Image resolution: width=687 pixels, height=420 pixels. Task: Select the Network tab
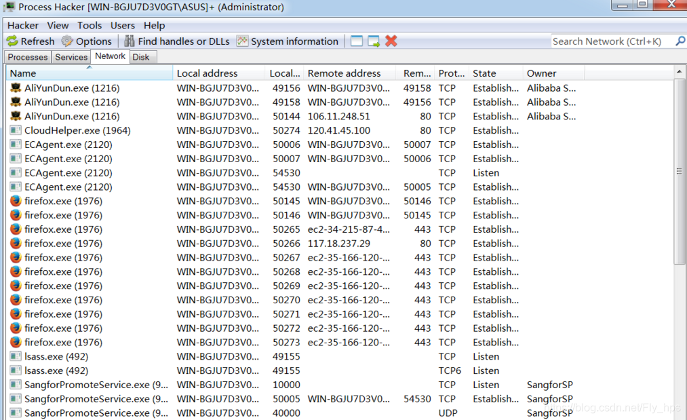click(110, 56)
